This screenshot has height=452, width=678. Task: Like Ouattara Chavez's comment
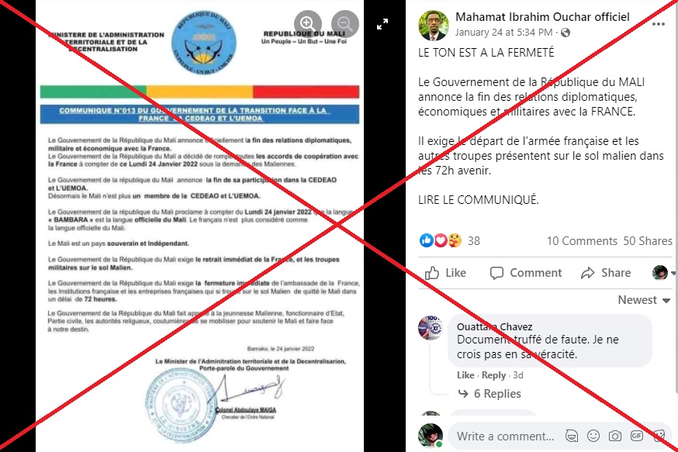[x=465, y=375]
